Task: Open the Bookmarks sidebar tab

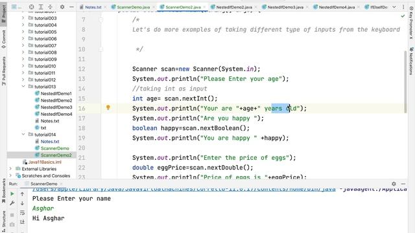Action: (x=4, y=191)
